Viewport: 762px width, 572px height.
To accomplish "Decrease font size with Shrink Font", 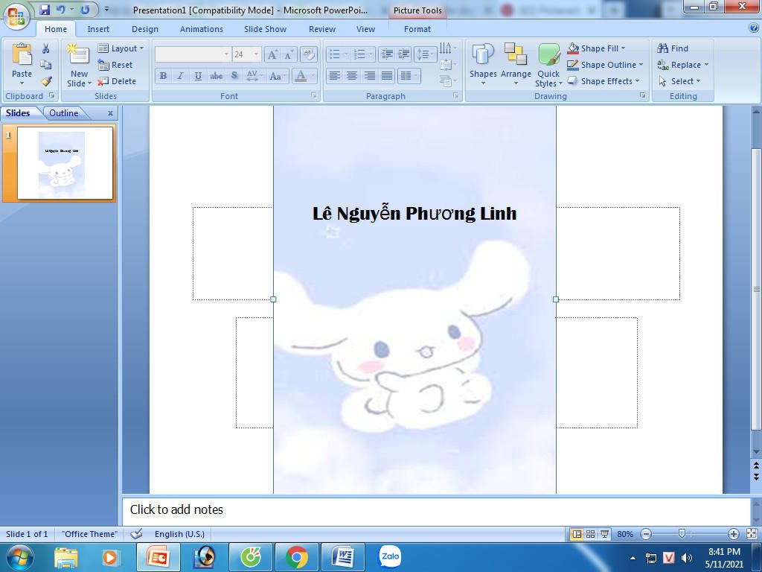I will click(x=289, y=54).
